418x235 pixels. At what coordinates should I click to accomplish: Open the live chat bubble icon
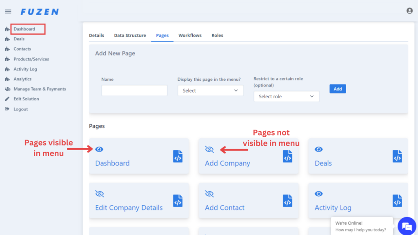click(x=407, y=226)
